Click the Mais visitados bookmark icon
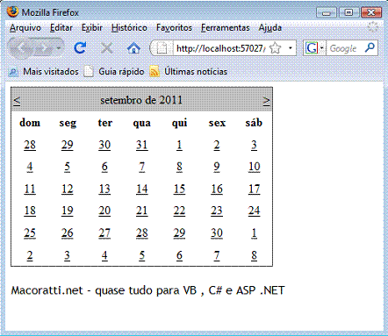 (x=13, y=72)
